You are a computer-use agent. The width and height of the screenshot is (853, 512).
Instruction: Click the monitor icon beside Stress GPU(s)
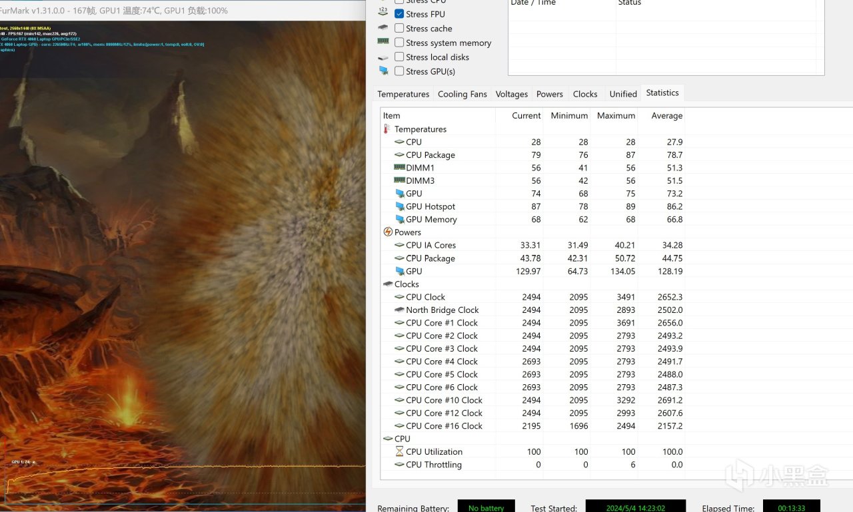click(x=383, y=71)
